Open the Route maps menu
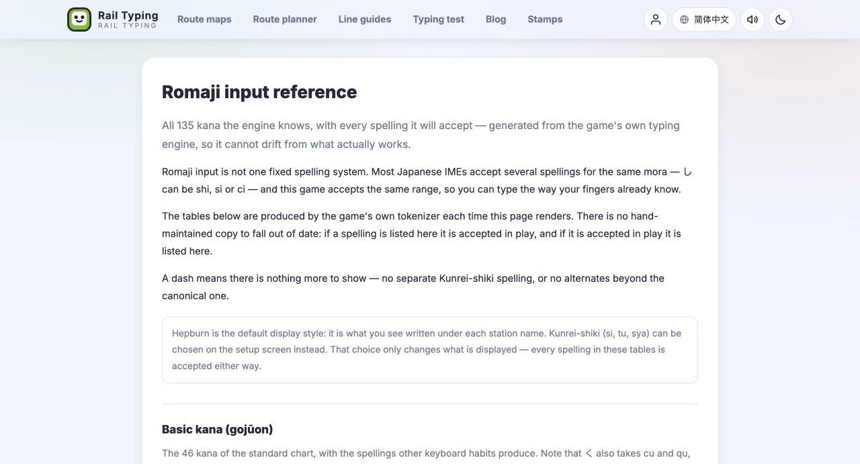The height and width of the screenshot is (464, 860). [x=204, y=20]
